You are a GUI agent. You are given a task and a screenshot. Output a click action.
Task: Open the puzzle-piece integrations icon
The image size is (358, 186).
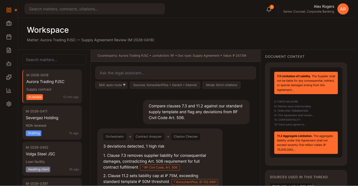9,77
